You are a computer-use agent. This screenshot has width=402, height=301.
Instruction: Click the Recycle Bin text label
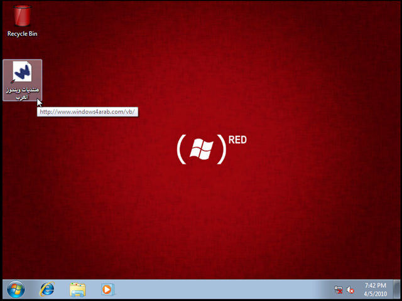click(22, 34)
